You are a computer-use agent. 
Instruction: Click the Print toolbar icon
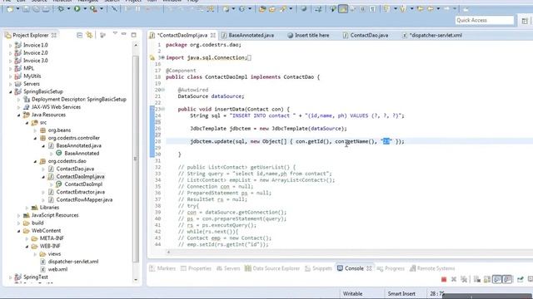(45, 9)
